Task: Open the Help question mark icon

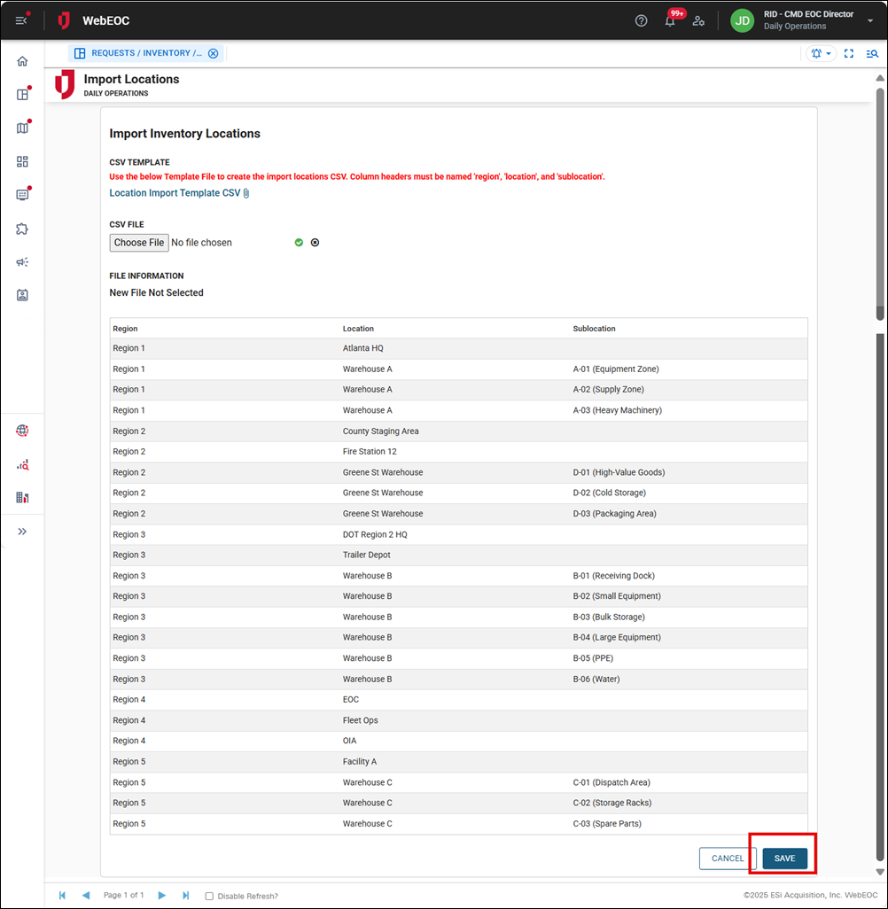Action: click(641, 20)
